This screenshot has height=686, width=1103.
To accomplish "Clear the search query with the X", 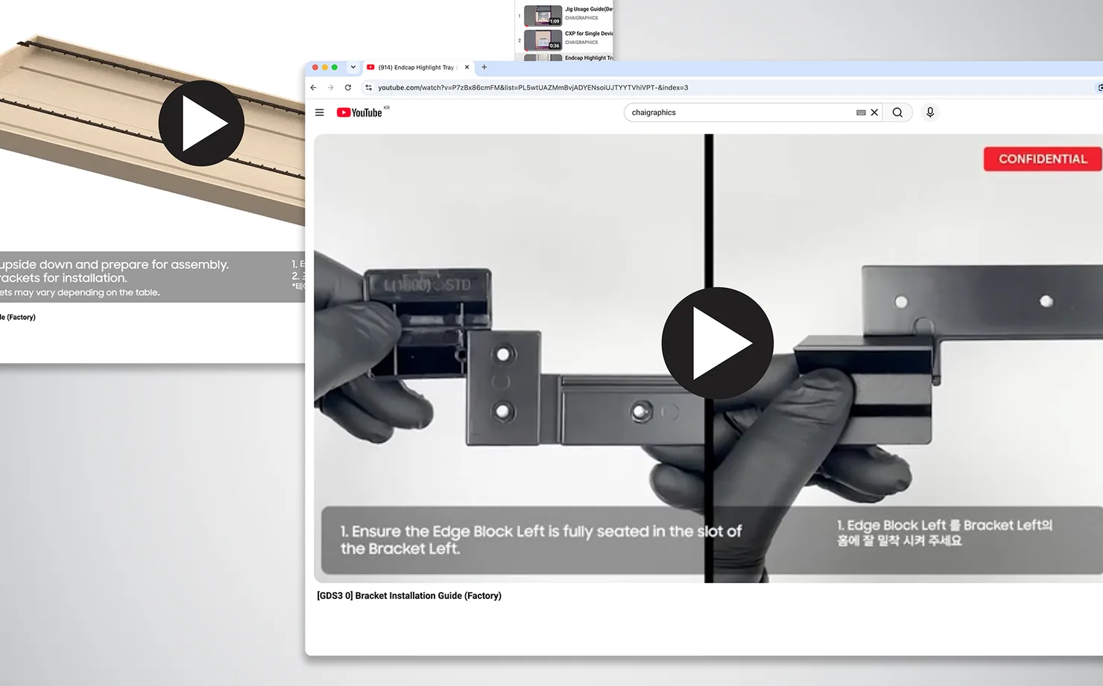I will (x=874, y=113).
